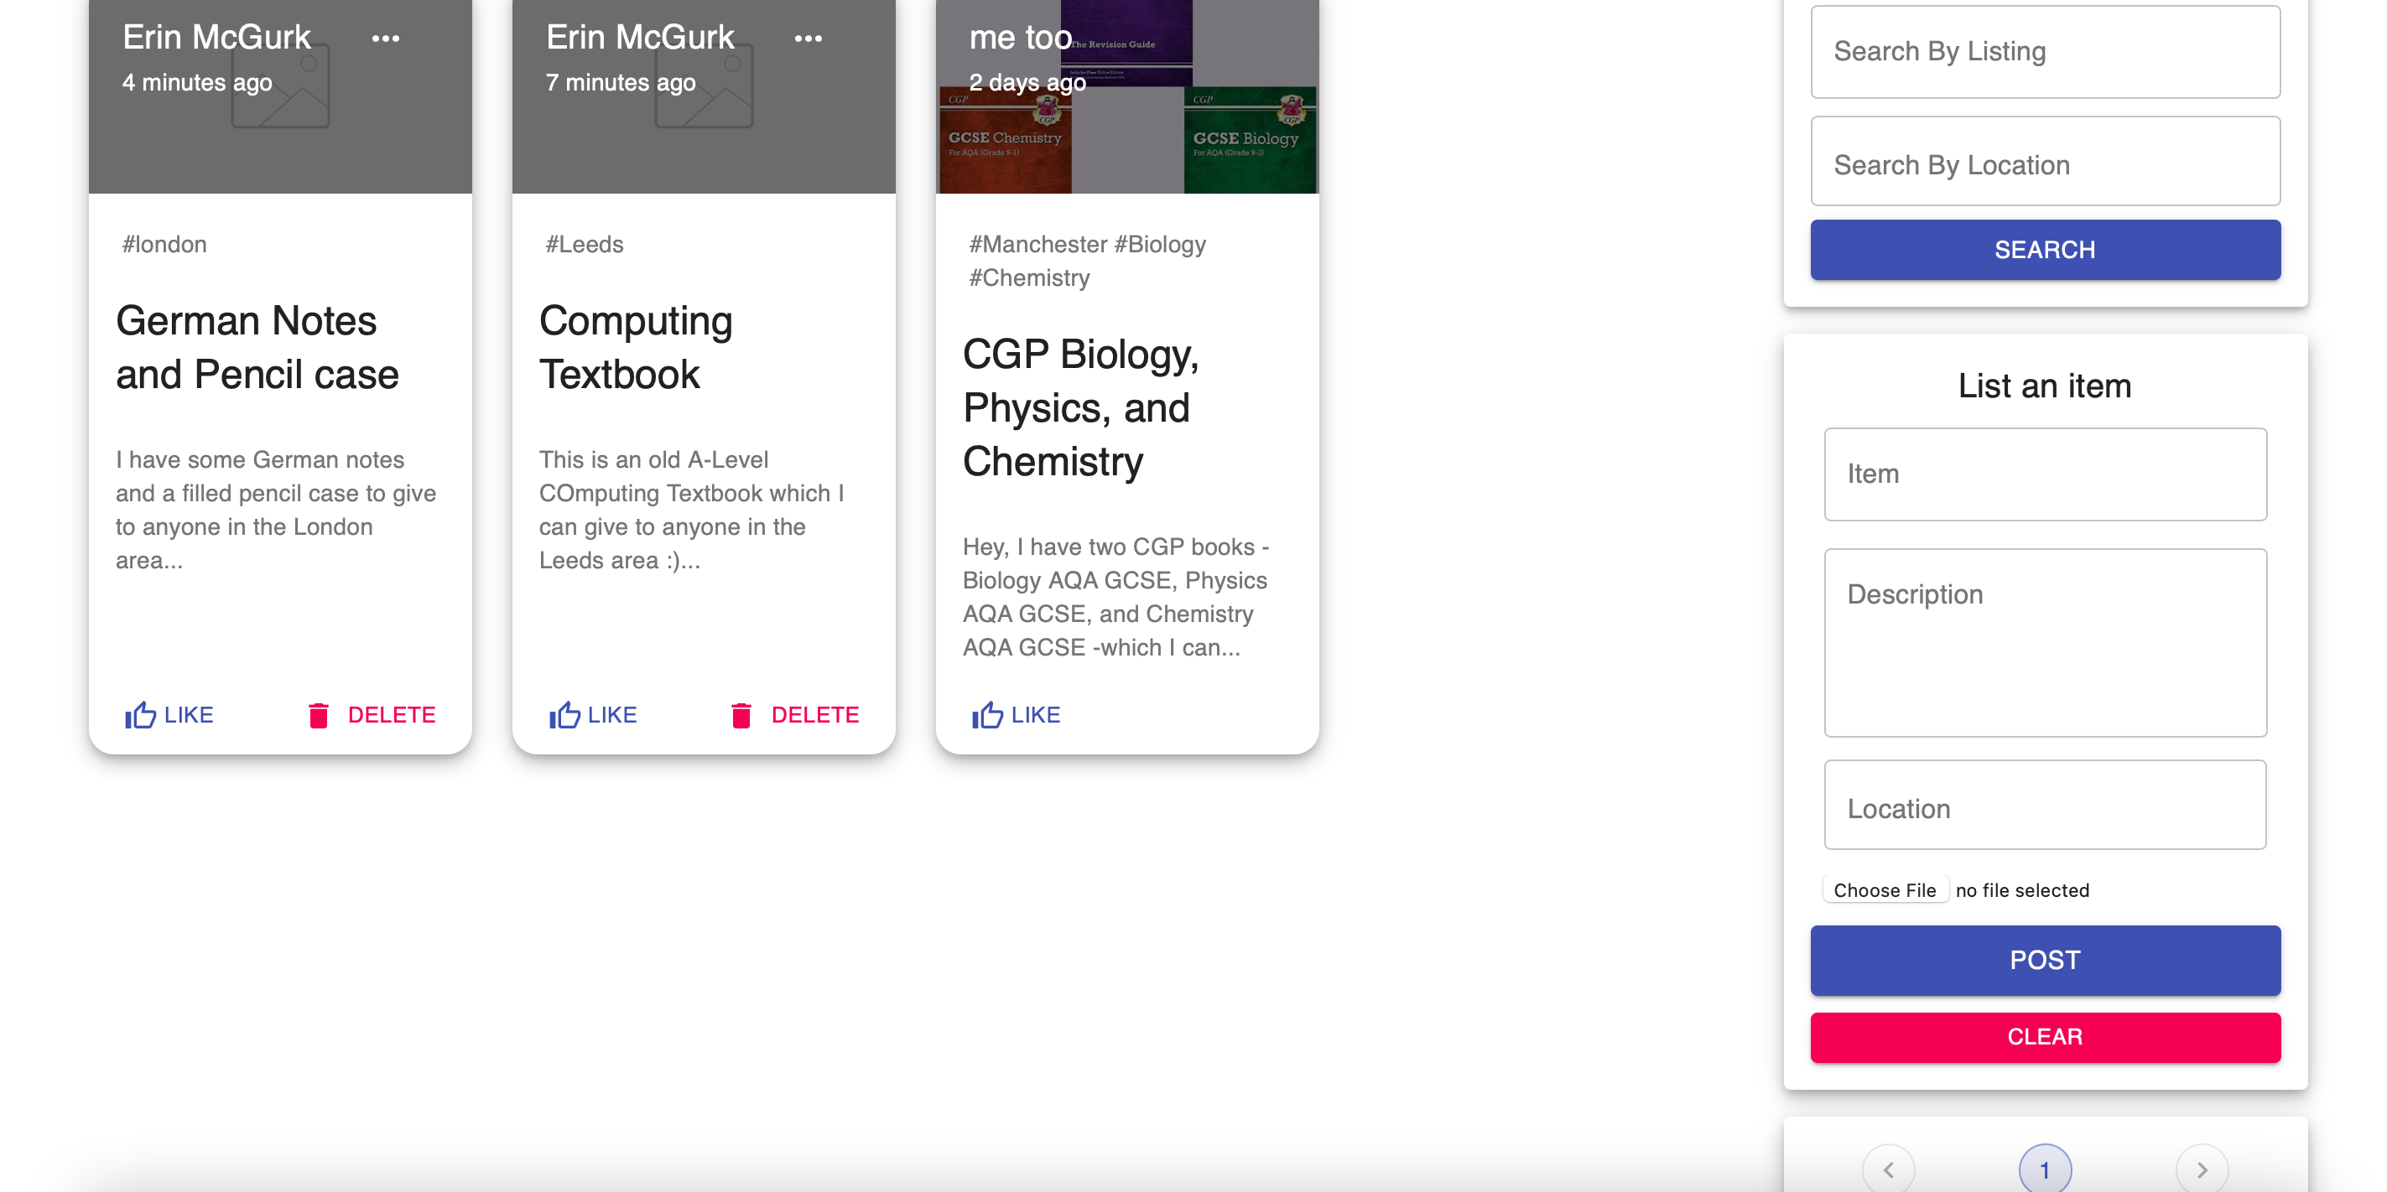2387x1192 pixels.
Task: Open the options menu on the German Notes card
Action: [386, 38]
